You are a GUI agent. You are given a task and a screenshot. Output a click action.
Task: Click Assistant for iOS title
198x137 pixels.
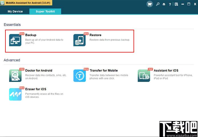click(166, 70)
